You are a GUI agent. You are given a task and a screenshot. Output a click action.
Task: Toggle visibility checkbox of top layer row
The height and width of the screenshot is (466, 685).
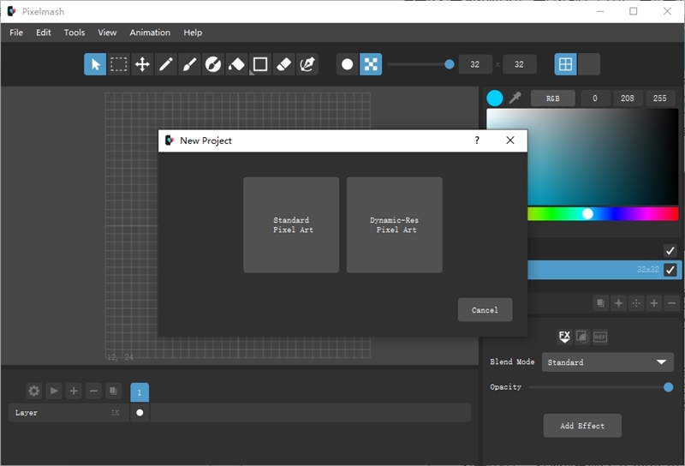670,250
